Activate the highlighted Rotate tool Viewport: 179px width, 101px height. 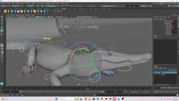[2, 31]
